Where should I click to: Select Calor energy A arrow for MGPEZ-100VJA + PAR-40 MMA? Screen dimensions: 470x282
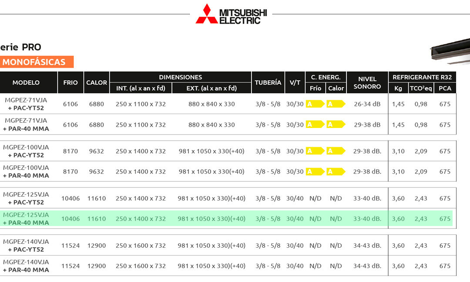pos(336,171)
